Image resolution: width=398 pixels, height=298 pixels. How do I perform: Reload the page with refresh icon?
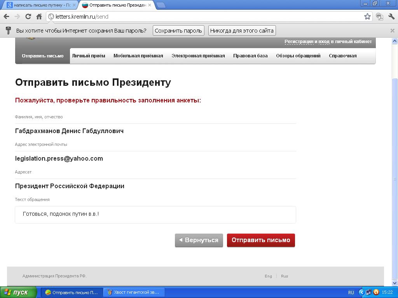(x=28, y=17)
